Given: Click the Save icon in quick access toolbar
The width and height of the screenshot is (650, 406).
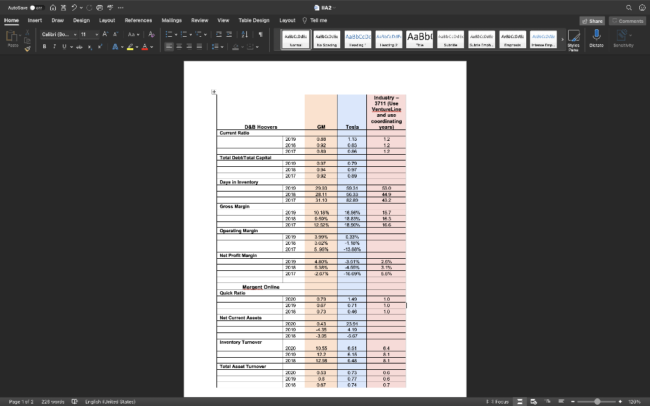Looking at the screenshot, I should coord(63,8).
